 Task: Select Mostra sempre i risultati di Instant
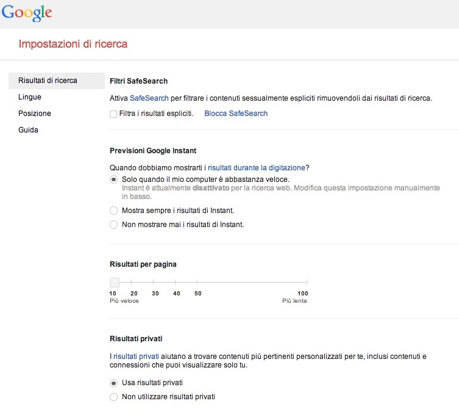tap(113, 211)
